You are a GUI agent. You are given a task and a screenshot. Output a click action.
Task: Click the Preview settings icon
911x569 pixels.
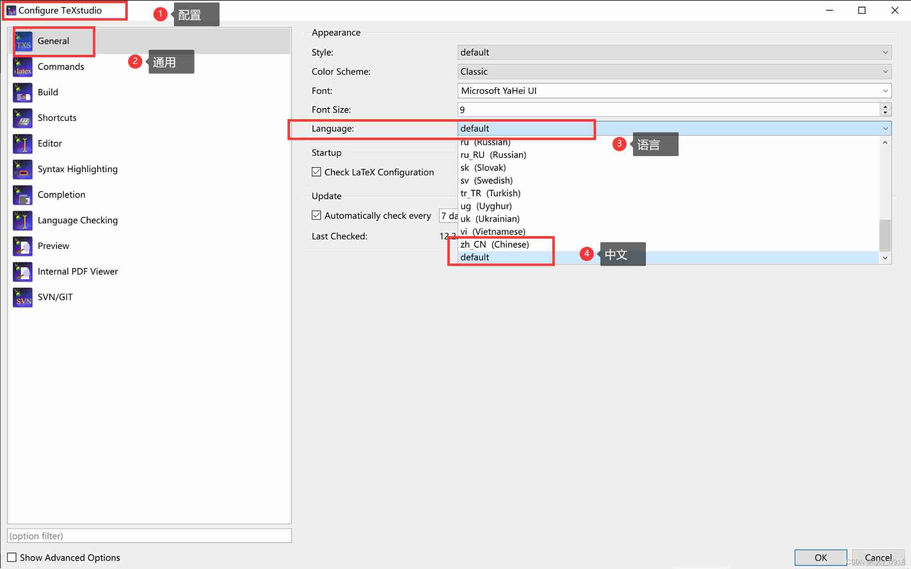pos(22,245)
